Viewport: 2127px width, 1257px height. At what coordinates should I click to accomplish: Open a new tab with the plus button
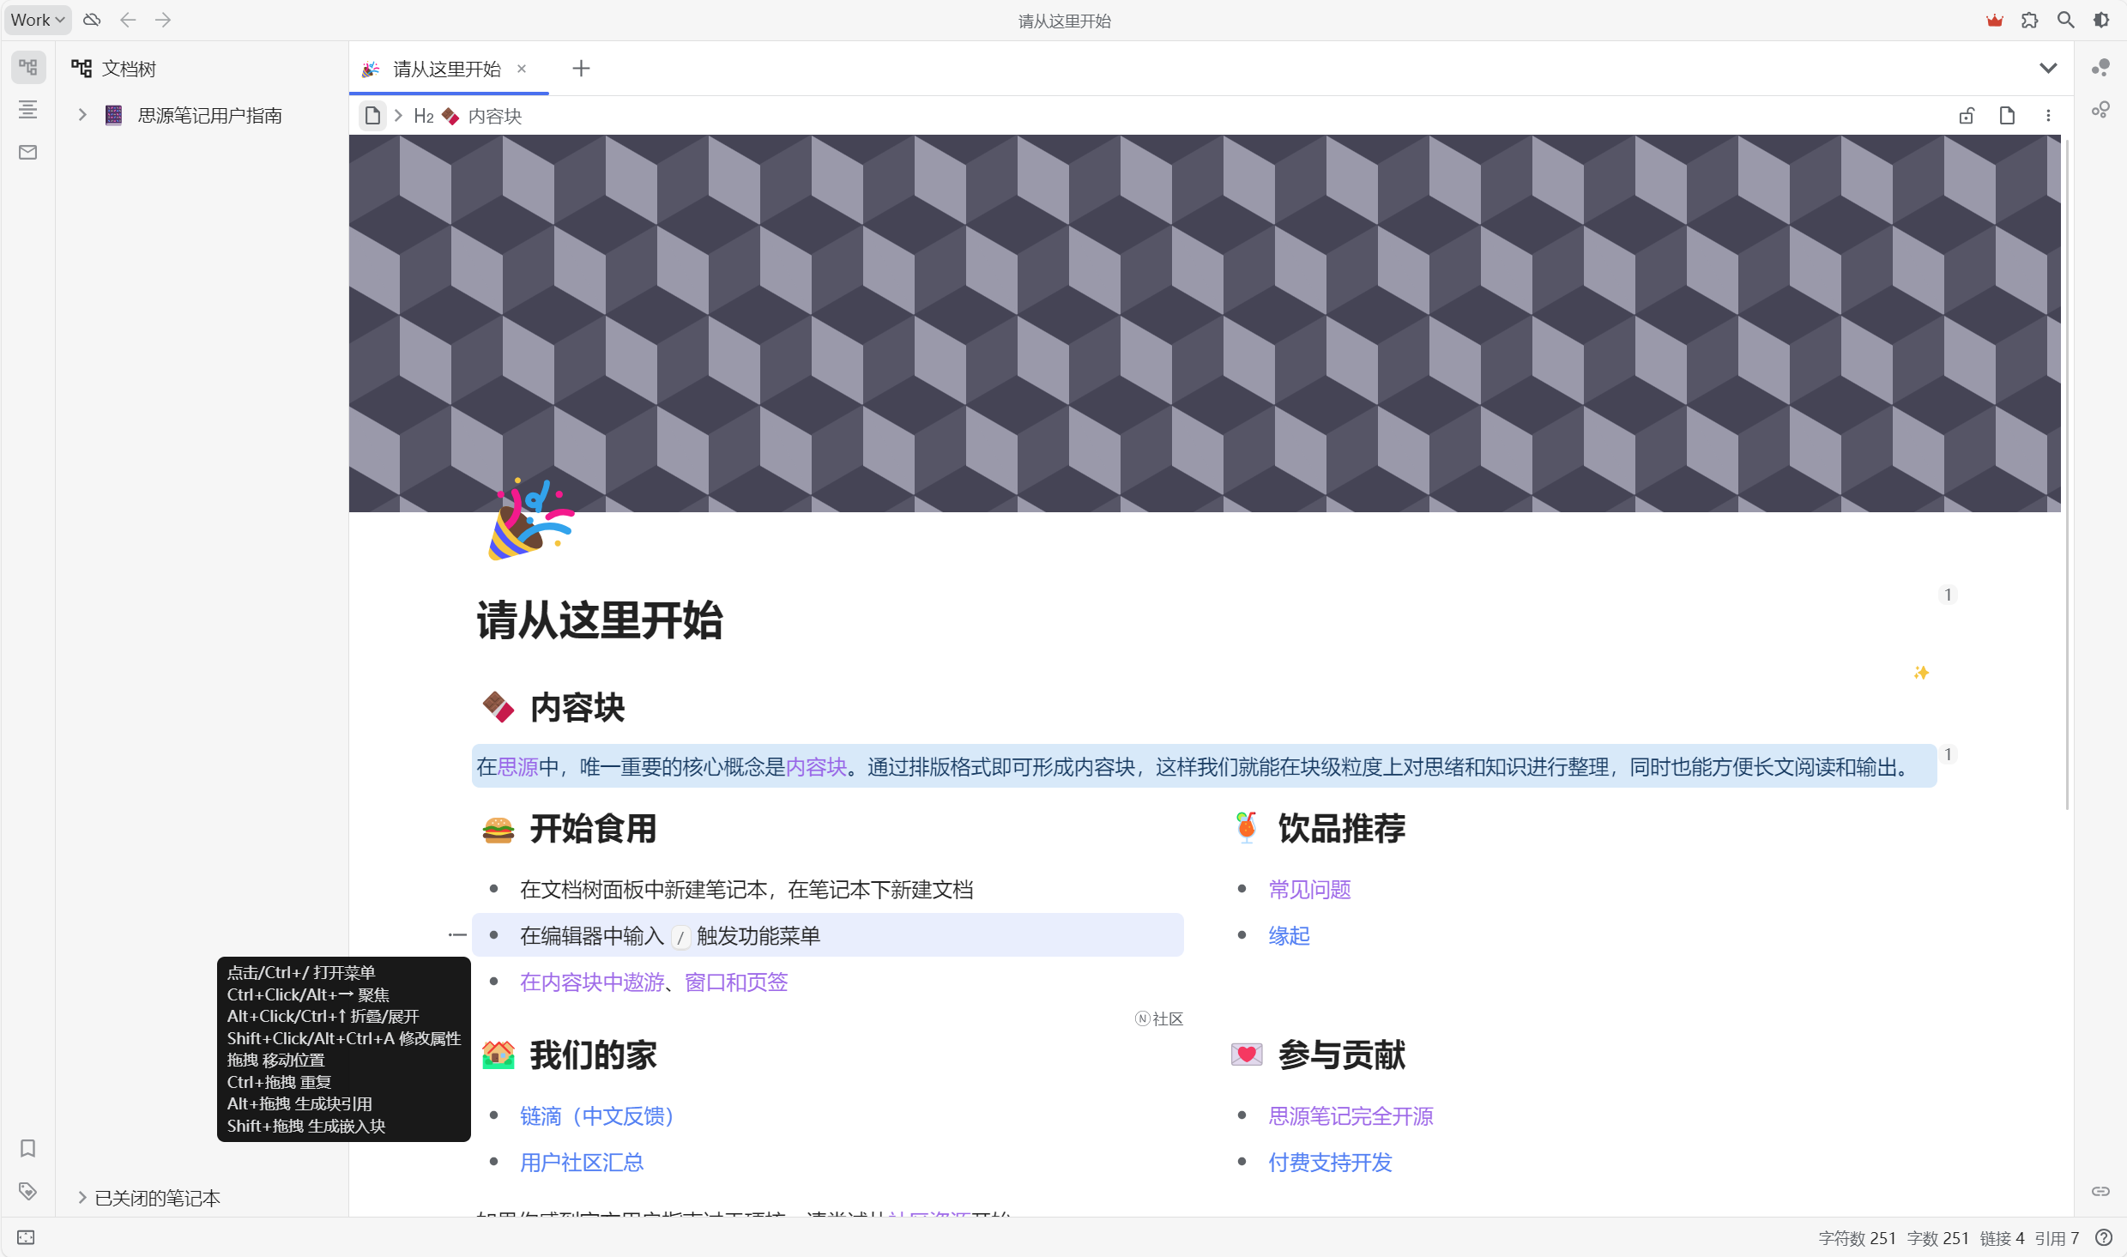tap(581, 69)
